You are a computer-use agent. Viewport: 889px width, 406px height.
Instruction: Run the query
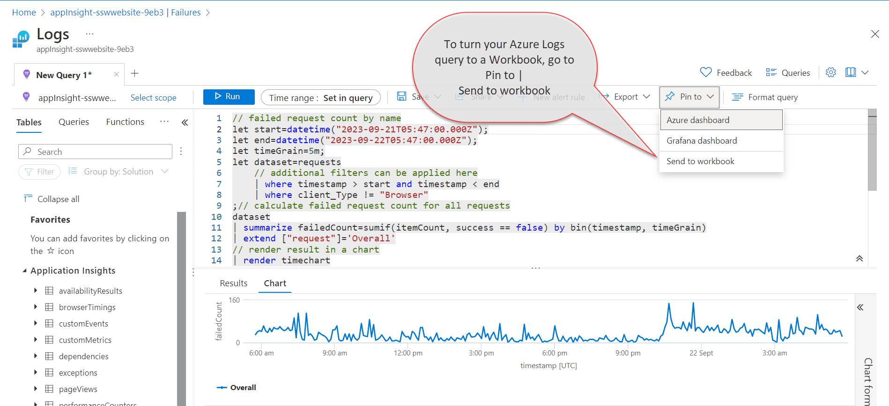229,97
